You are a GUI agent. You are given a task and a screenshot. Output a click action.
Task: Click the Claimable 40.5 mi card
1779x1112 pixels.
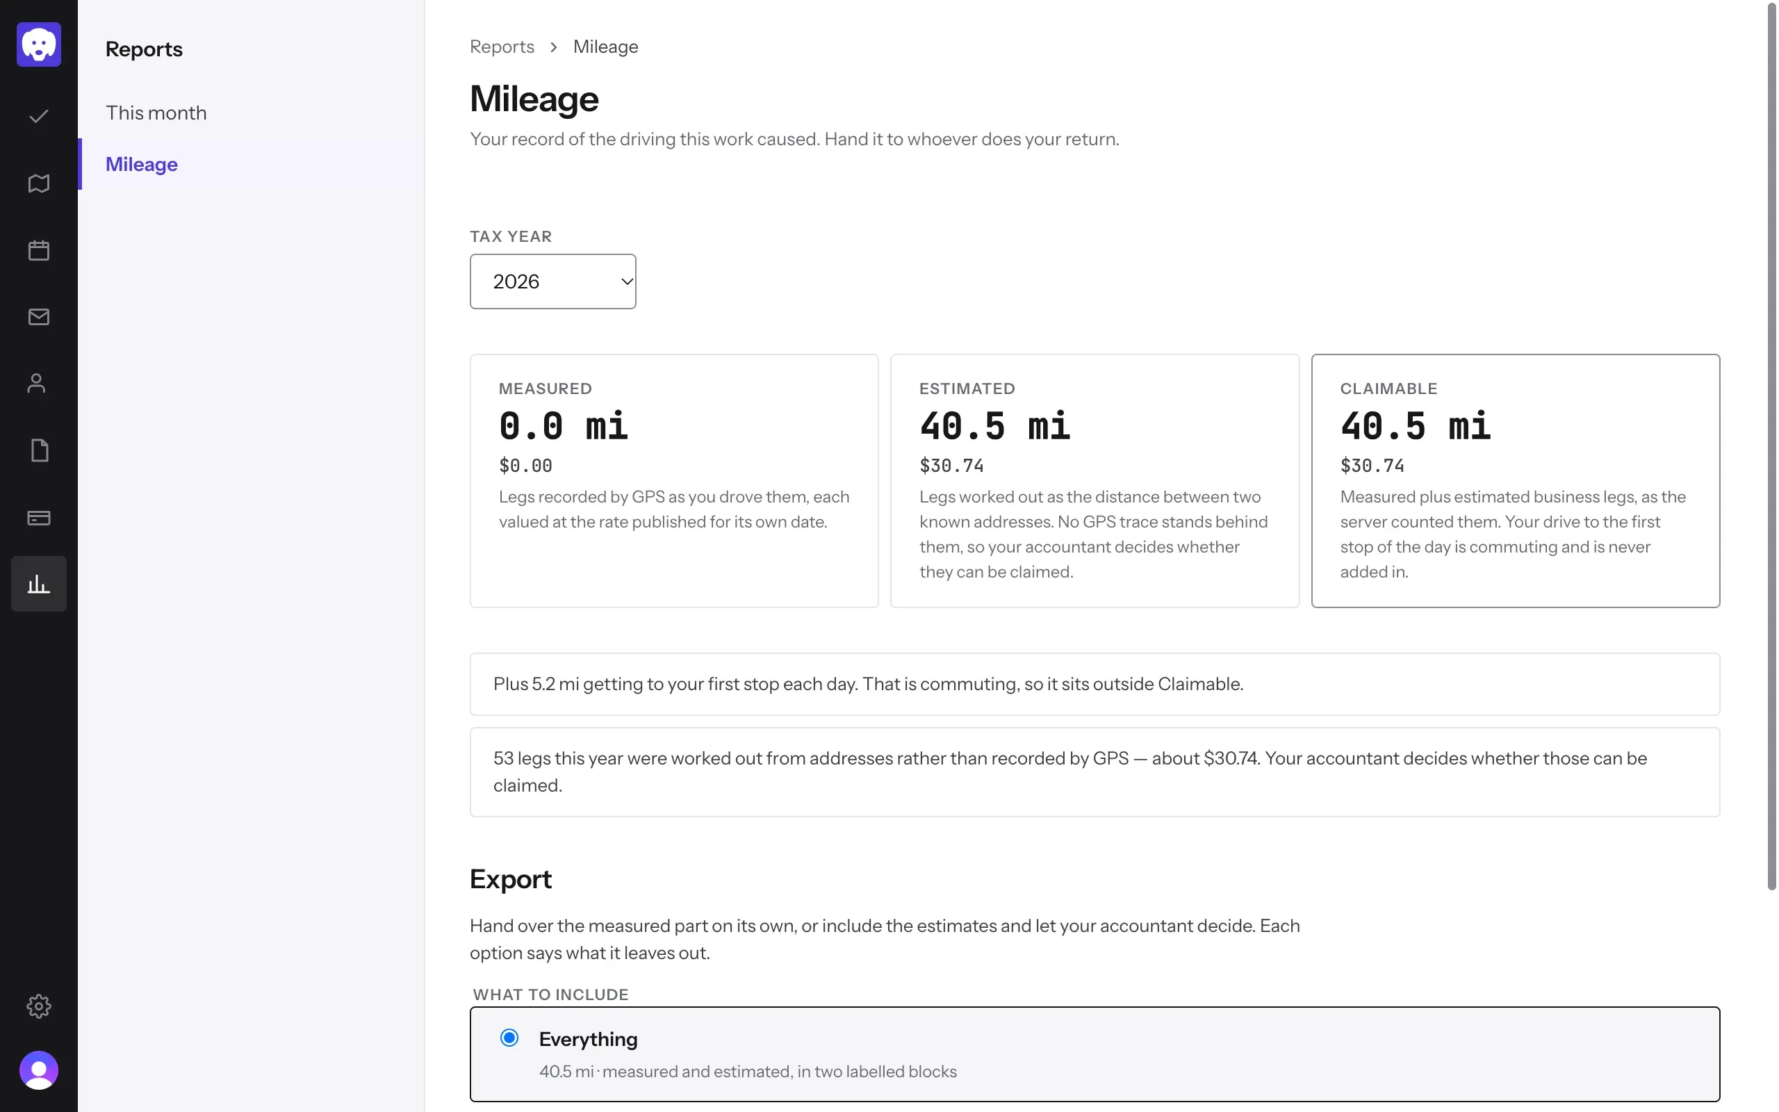click(x=1515, y=481)
